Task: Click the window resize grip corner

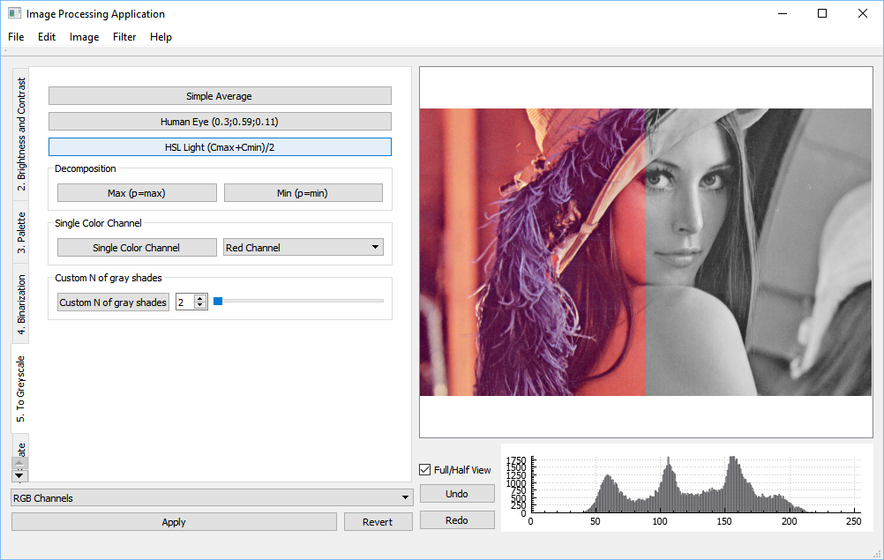Action: [x=877, y=554]
